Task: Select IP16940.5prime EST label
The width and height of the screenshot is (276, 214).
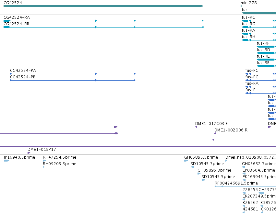Action: [x=19, y=157]
